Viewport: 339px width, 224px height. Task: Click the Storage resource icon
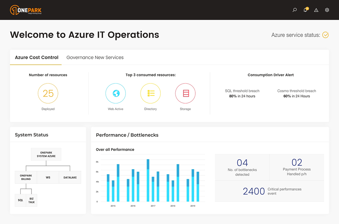click(185, 93)
